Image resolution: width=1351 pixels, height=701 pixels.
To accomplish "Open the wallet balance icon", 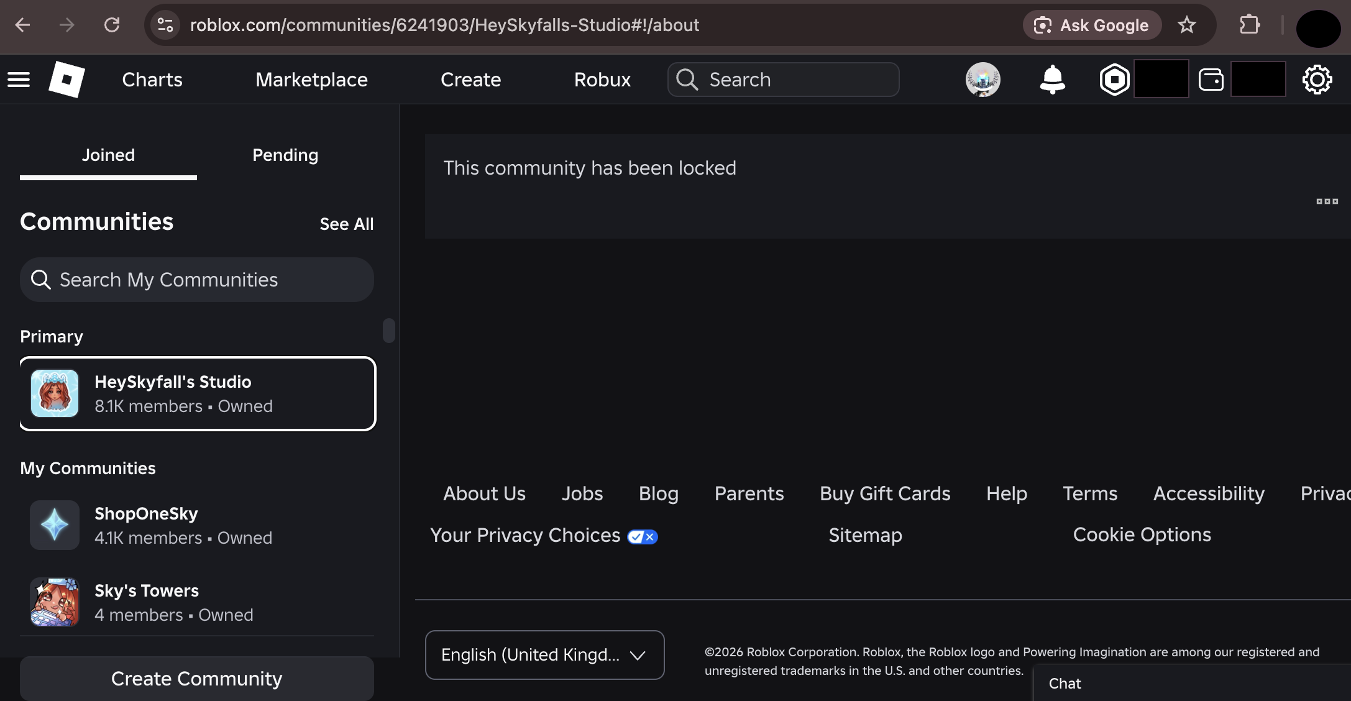I will 1211,80.
